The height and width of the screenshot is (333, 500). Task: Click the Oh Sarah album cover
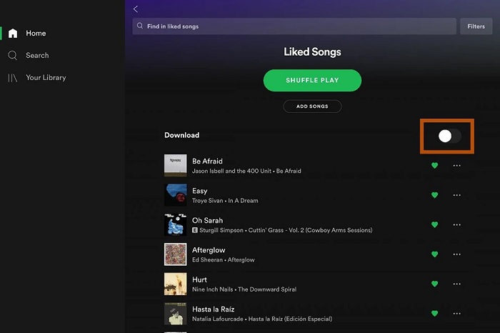(x=176, y=224)
